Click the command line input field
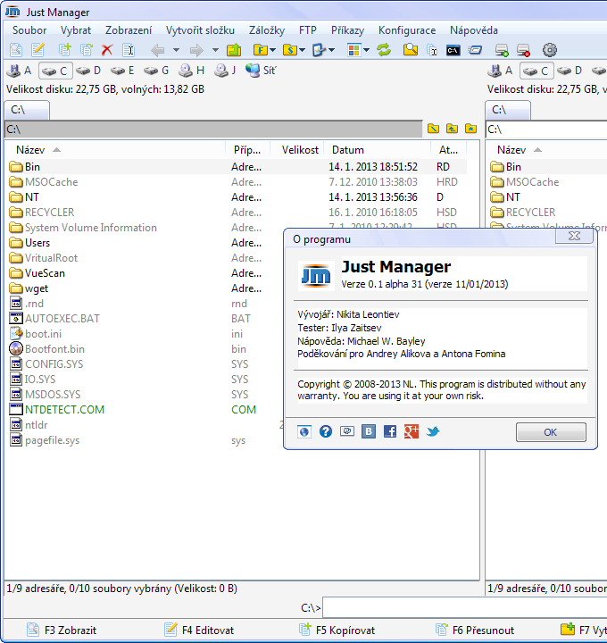The height and width of the screenshot is (643, 607). (x=465, y=607)
